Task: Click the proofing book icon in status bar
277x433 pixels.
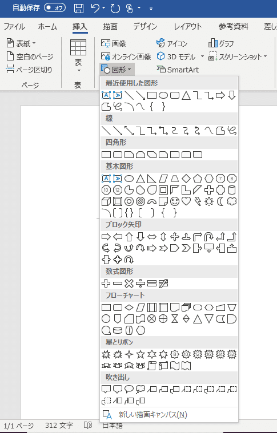Action: pyautogui.click(x=88, y=426)
